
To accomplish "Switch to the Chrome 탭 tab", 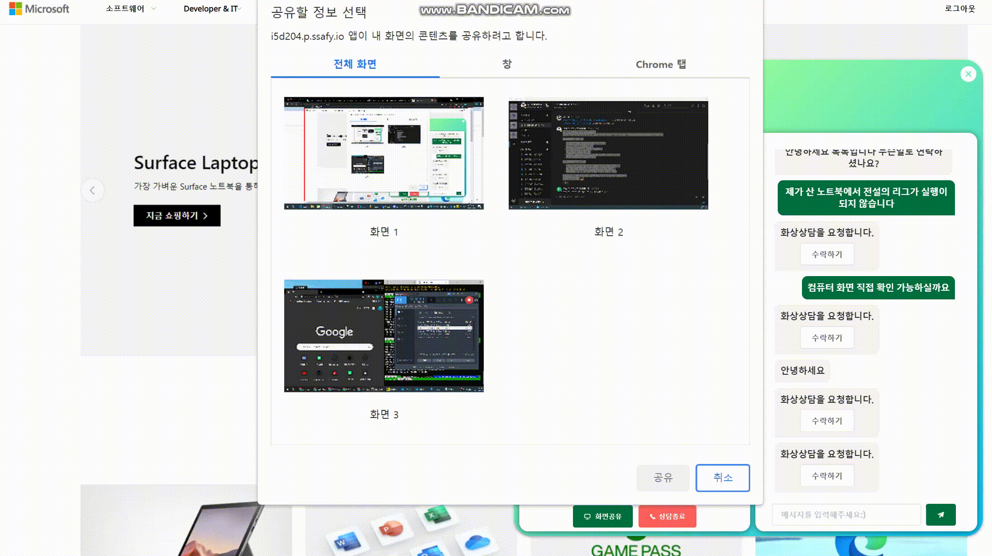I will pyautogui.click(x=660, y=64).
